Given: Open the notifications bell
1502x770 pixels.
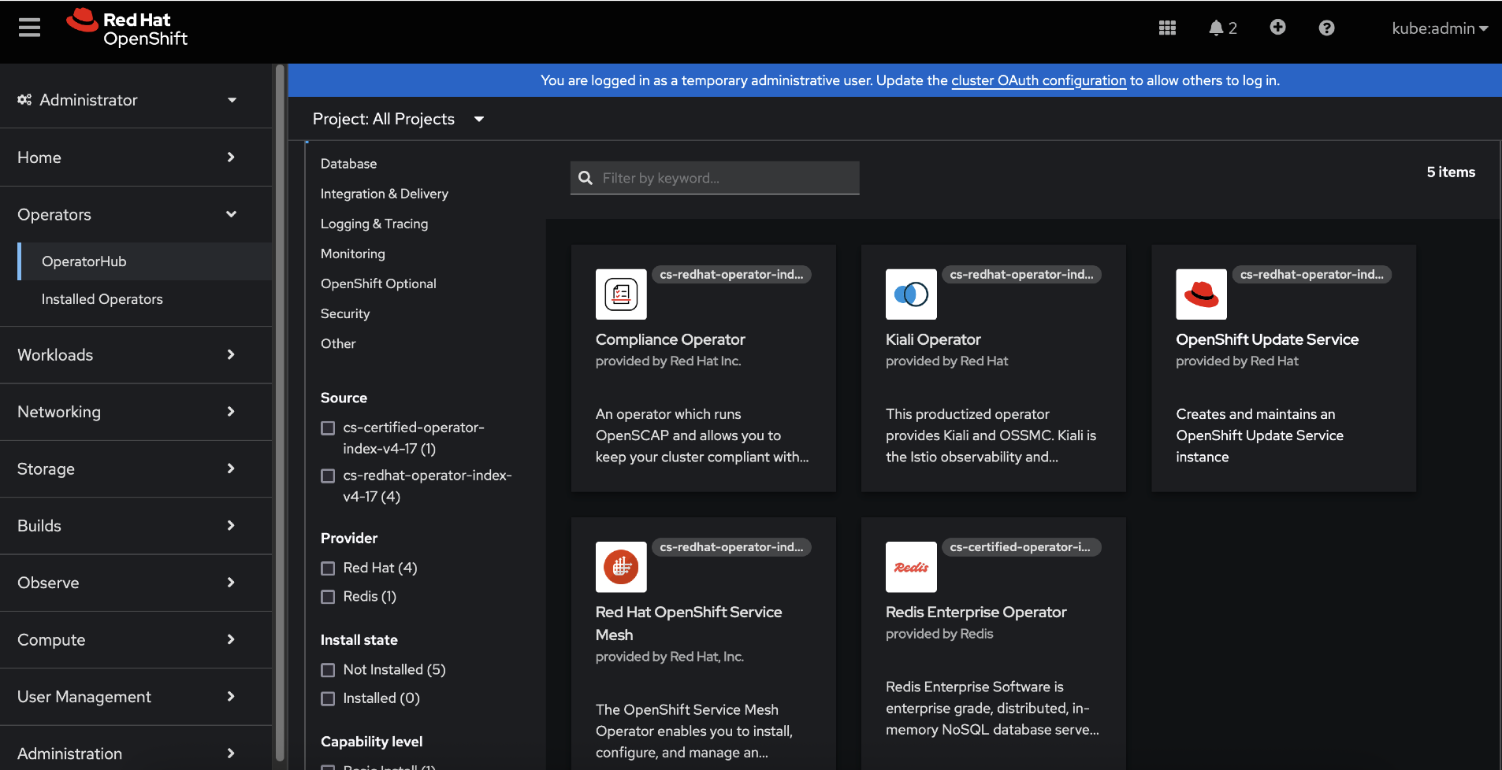Looking at the screenshot, I should [1216, 28].
